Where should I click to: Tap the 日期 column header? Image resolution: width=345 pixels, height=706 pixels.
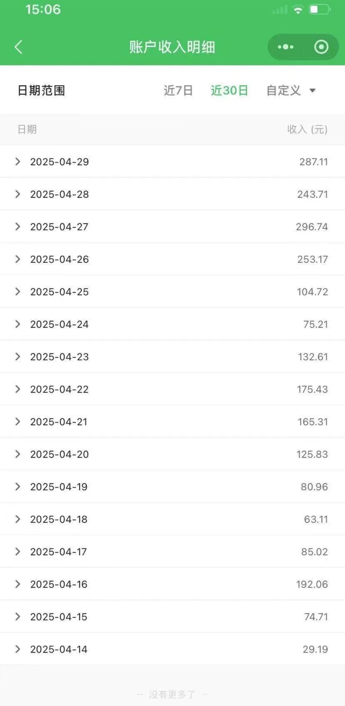click(x=27, y=129)
